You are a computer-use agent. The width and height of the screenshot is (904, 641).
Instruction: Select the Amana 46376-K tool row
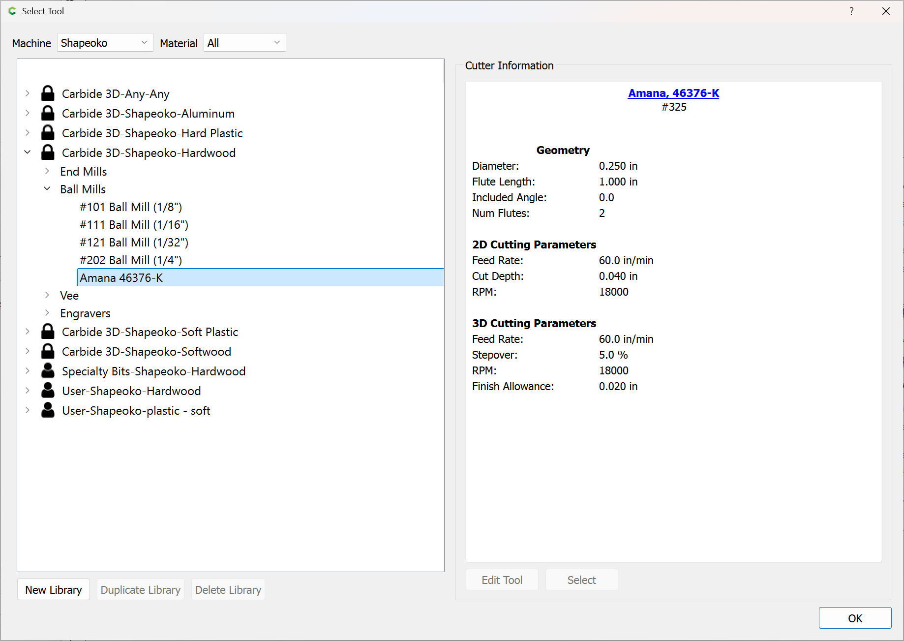pyautogui.click(x=260, y=277)
